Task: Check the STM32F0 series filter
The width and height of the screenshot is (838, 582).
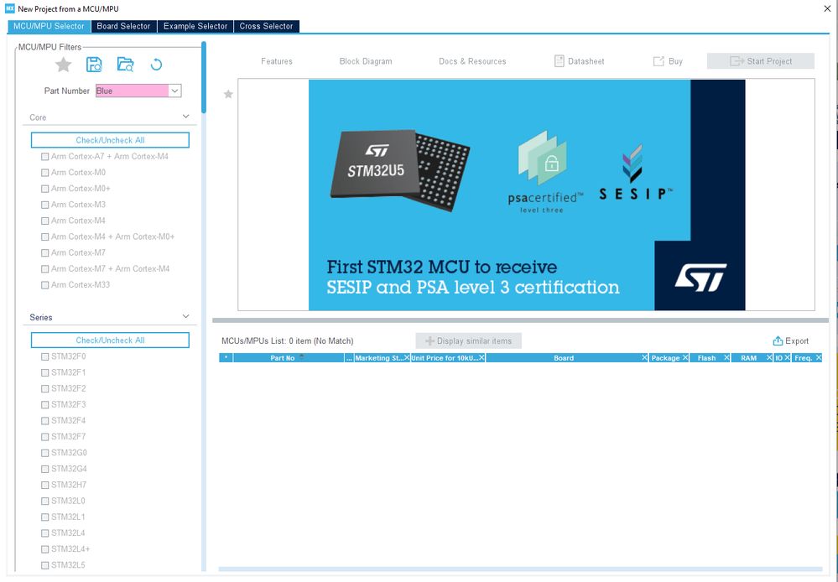Action: point(45,356)
